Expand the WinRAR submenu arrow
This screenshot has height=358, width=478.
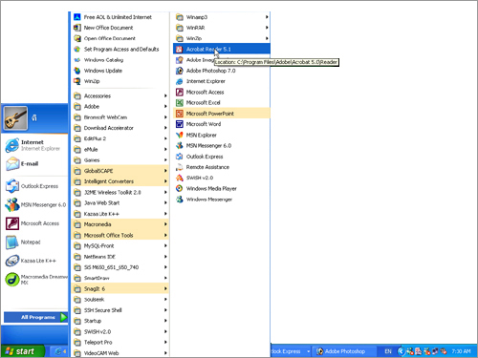[267, 28]
